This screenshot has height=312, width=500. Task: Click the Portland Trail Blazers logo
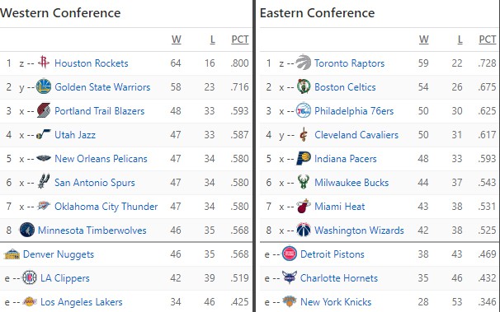pos(44,110)
